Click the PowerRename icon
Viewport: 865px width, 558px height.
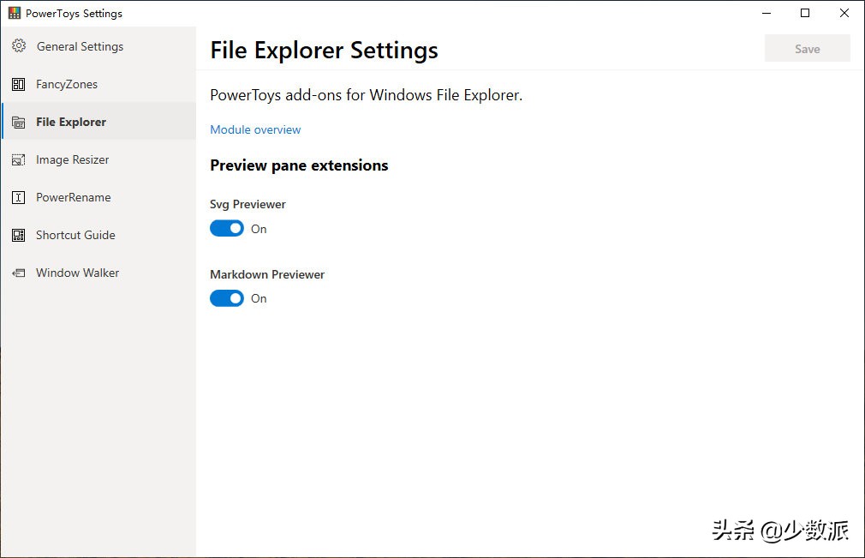[x=18, y=198]
